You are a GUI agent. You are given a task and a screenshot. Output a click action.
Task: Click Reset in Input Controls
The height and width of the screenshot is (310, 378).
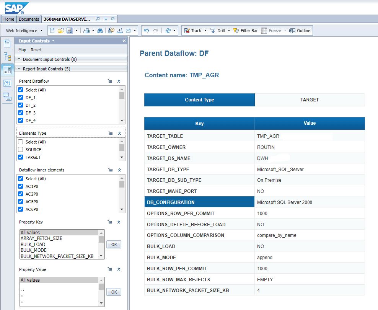click(36, 50)
